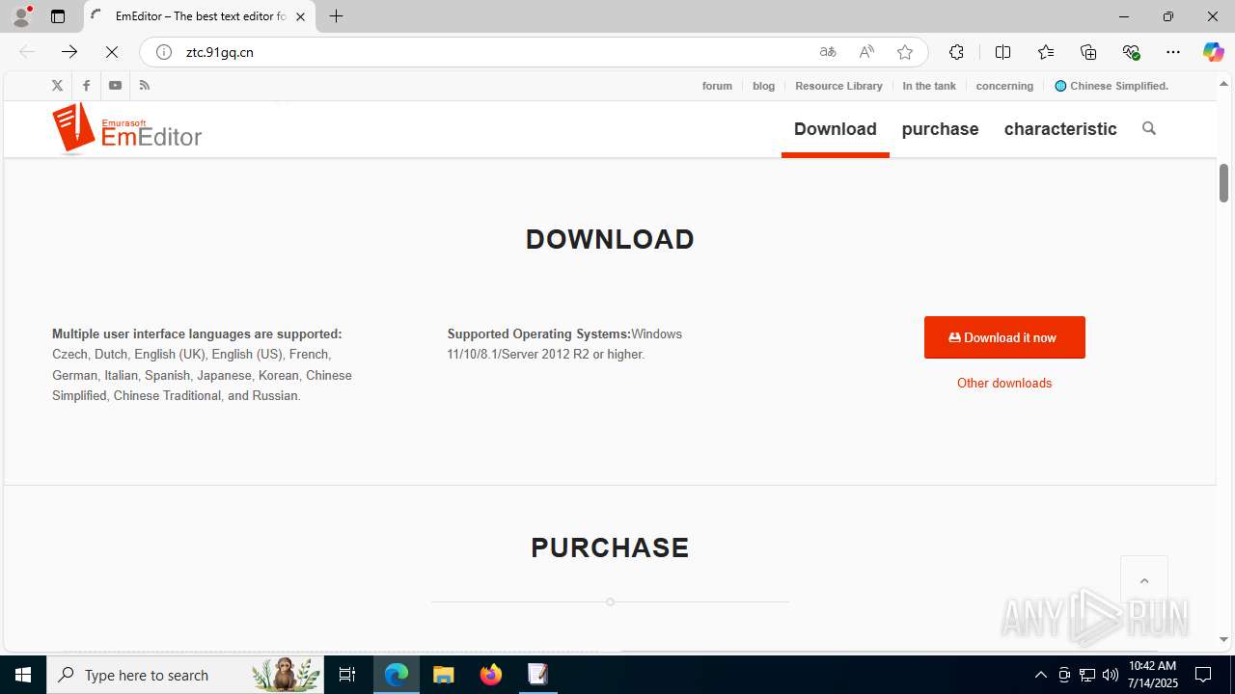Open the Windows Start menu

(23, 675)
